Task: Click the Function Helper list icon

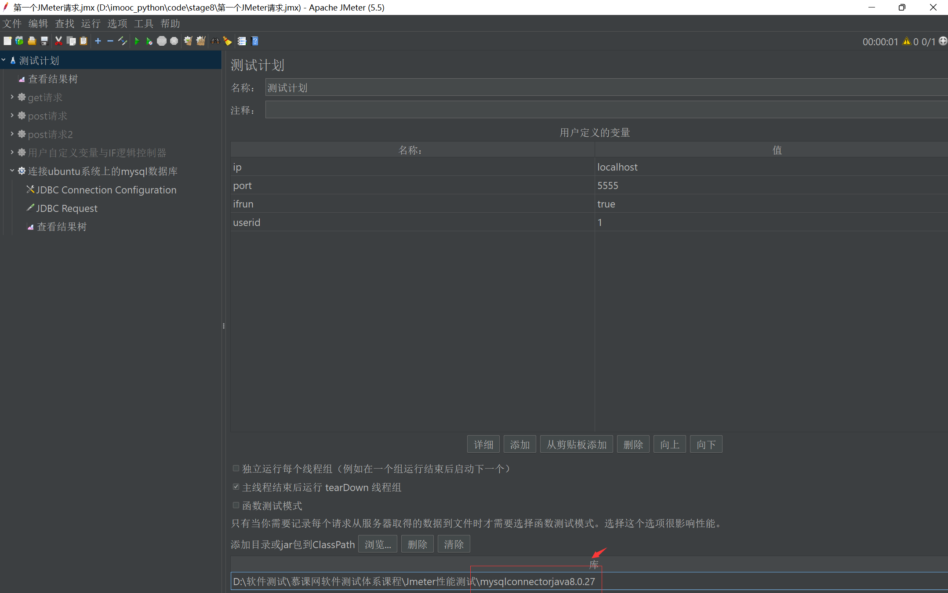Action: click(x=242, y=41)
